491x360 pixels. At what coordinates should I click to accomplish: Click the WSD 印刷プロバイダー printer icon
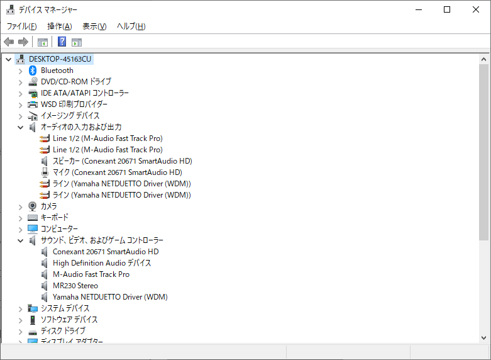(x=33, y=104)
